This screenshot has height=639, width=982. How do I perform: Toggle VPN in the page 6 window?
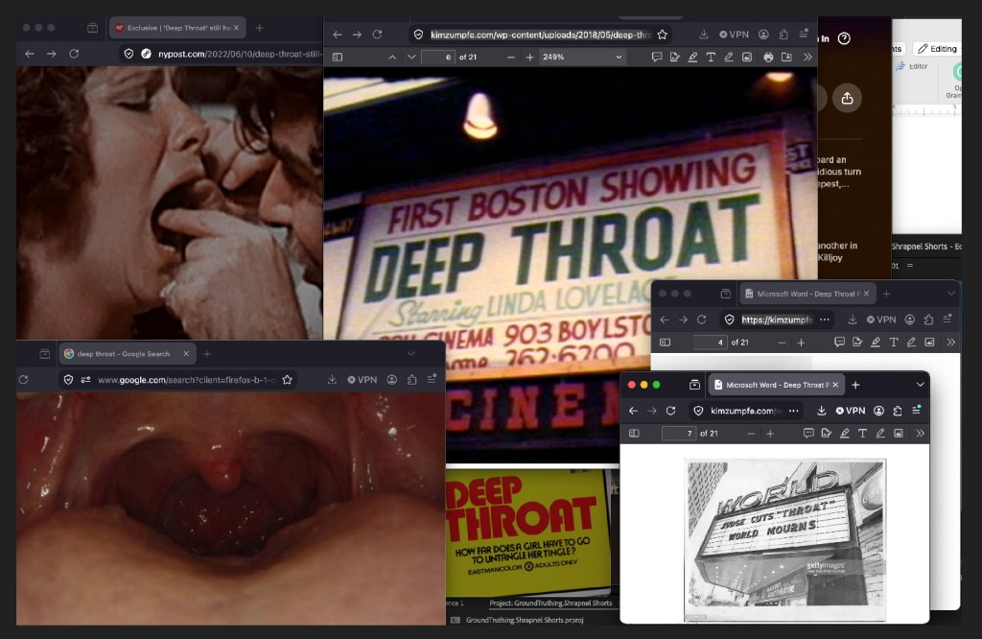734,35
